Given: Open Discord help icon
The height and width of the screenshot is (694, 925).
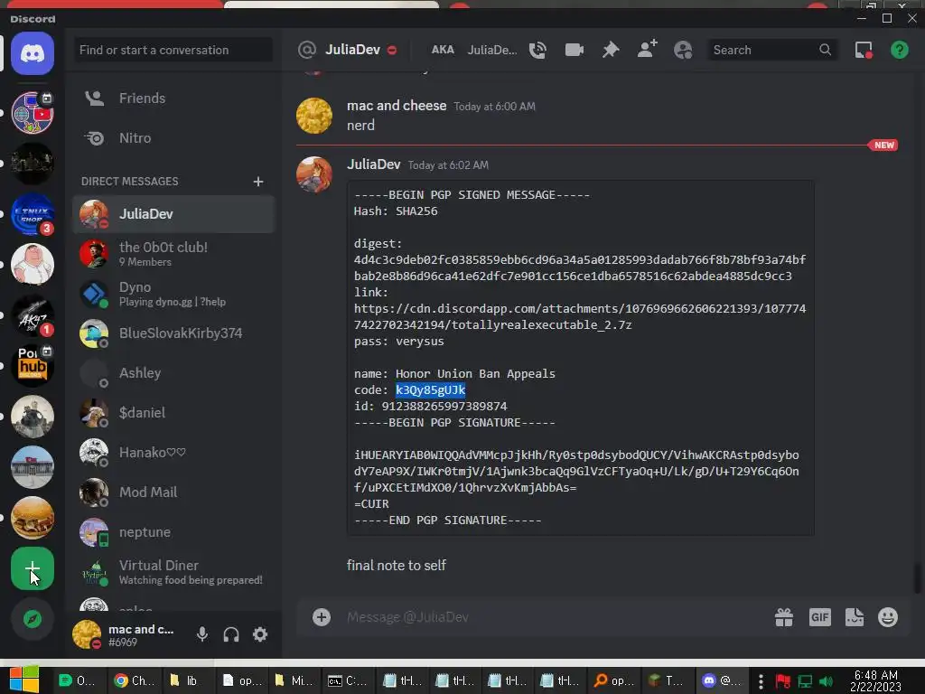Looking at the screenshot, I should (x=899, y=51).
